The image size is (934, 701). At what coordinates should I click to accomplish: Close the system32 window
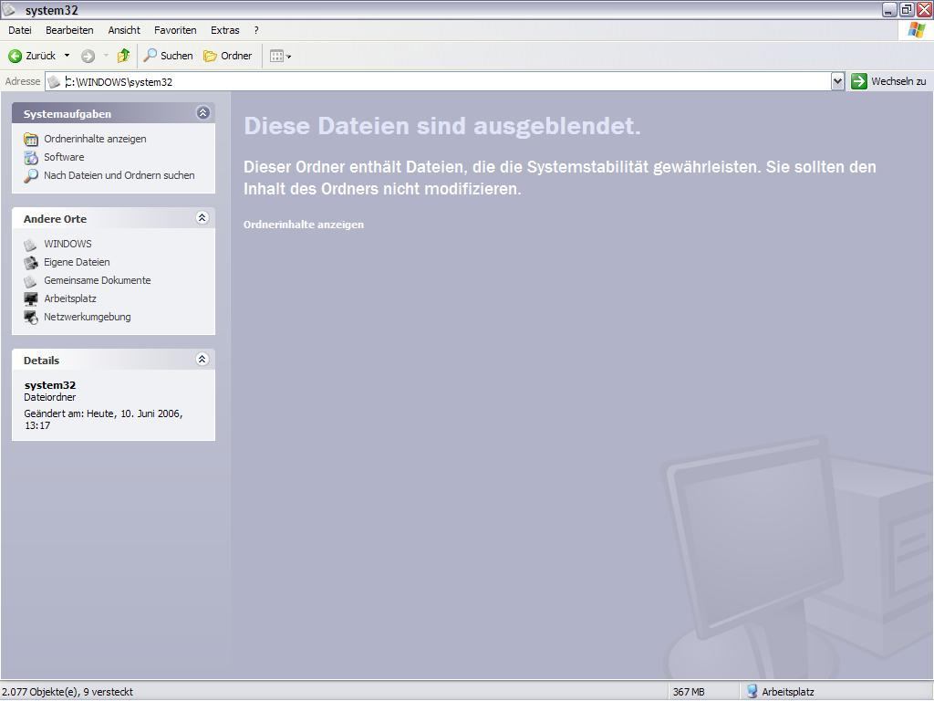coord(924,9)
